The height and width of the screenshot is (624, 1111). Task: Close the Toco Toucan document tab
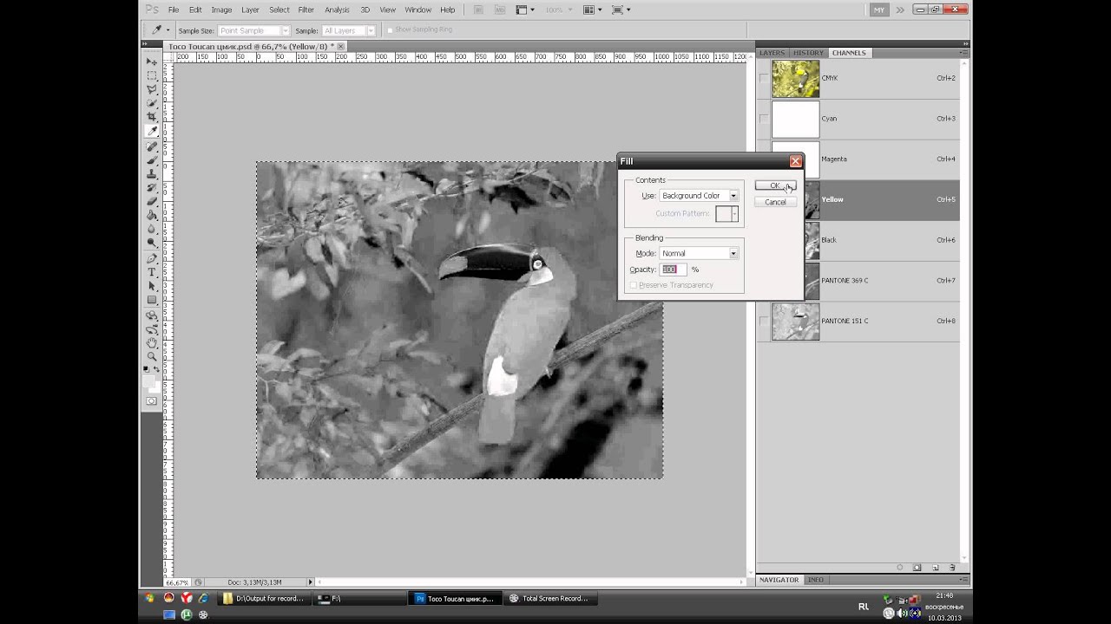click(341, 46)
